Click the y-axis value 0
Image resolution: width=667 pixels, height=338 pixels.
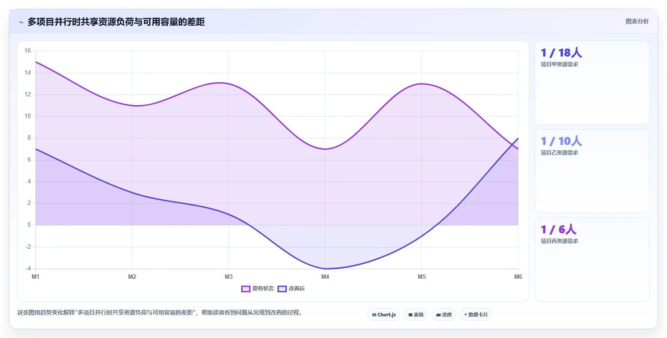(x=29, y=225)
